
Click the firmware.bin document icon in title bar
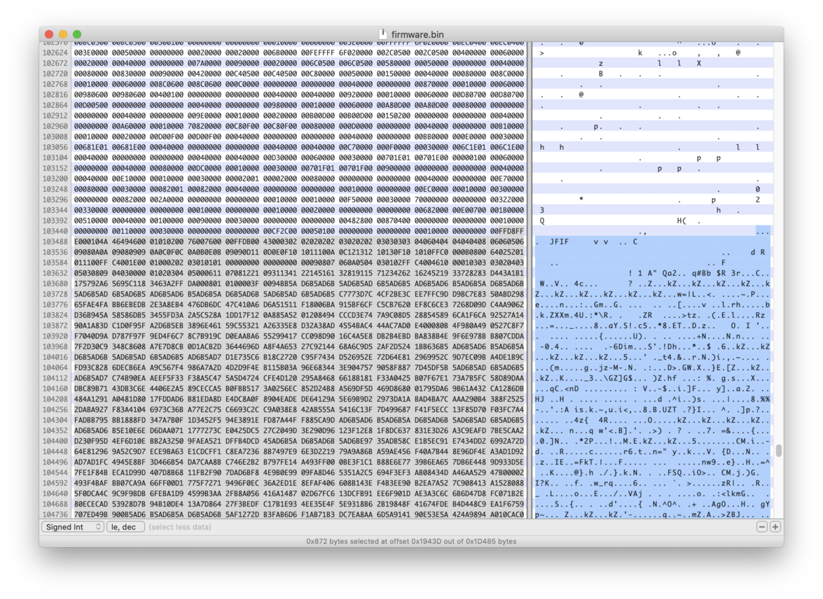(383, 34)
